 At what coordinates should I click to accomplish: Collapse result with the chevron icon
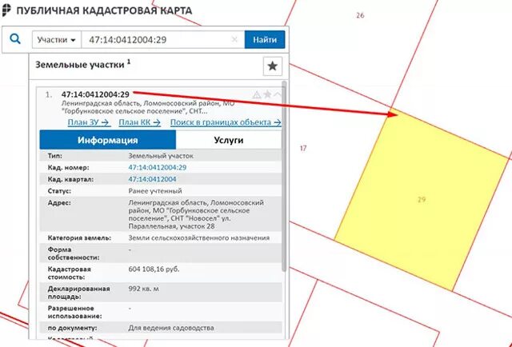click(278, 94)
